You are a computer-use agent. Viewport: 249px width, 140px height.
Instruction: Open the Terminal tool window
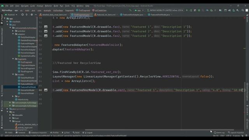(21, 133)
